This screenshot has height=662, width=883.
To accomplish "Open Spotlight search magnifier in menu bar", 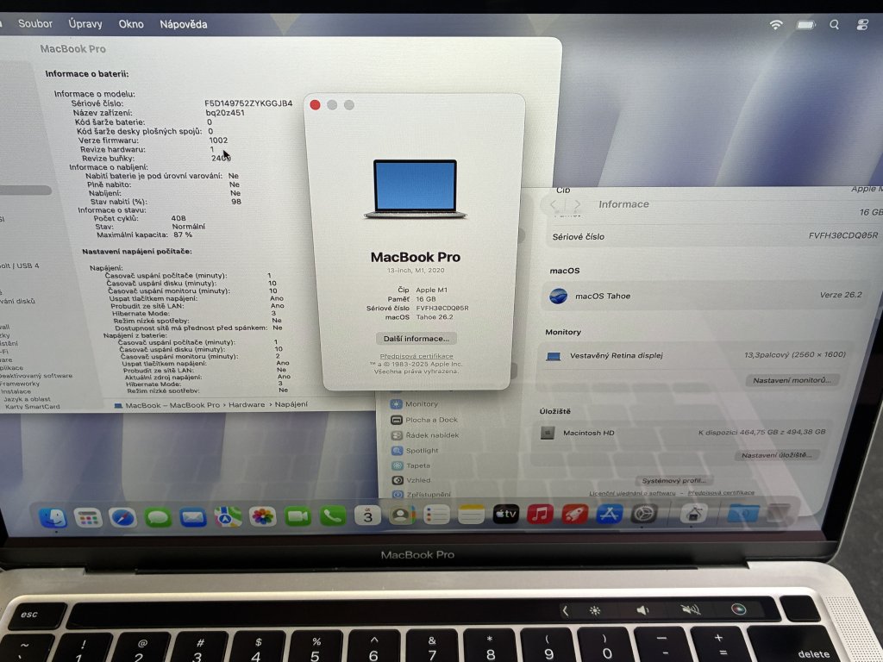I will click(x=834, y=25).
